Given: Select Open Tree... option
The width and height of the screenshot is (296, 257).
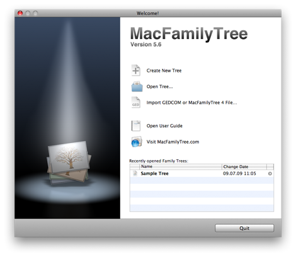Looking at the screenshot, I should tap(159, 86).
